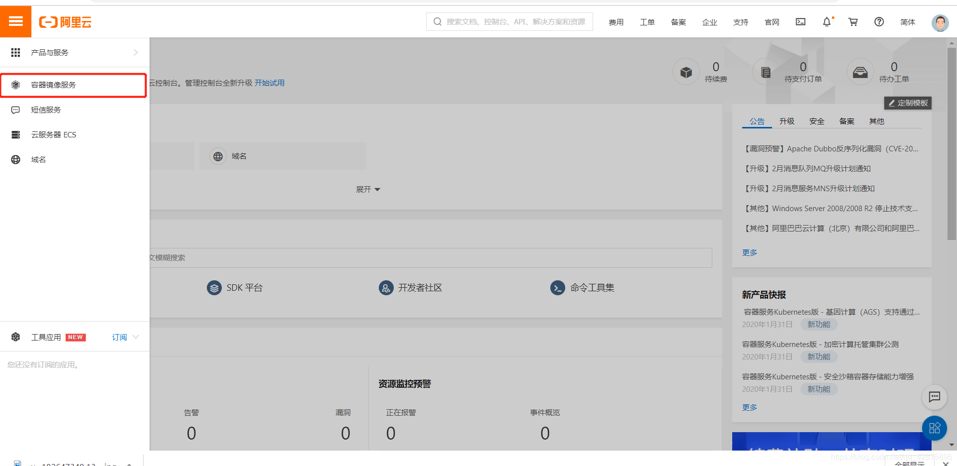
Task: Click the 开始试用 link
Action: coord(270,83)
